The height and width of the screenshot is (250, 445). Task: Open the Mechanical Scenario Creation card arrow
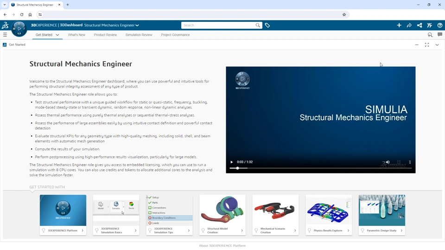tap(295, 231)
